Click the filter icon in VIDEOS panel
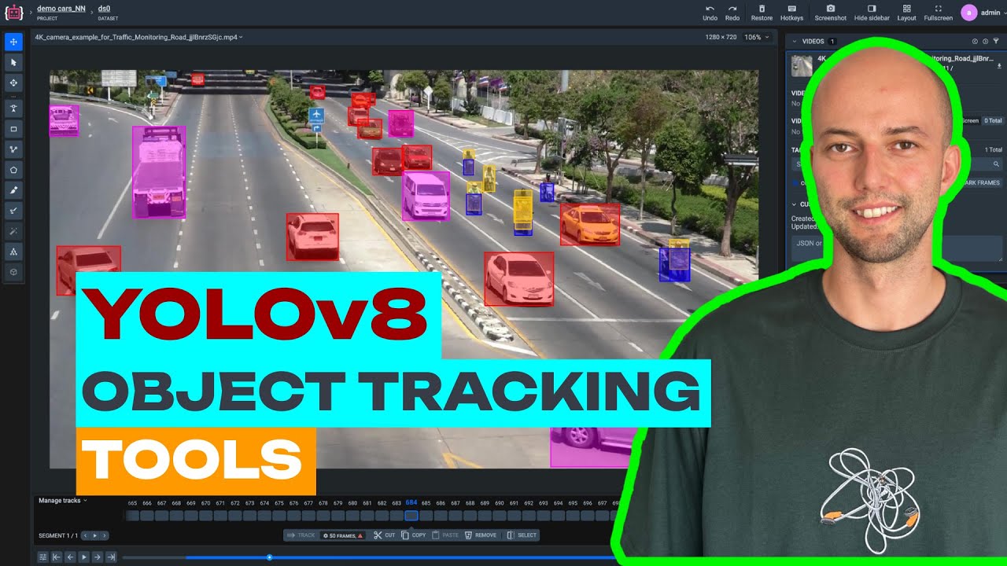This screenshot has width=1007, height=566. [996, 41]
